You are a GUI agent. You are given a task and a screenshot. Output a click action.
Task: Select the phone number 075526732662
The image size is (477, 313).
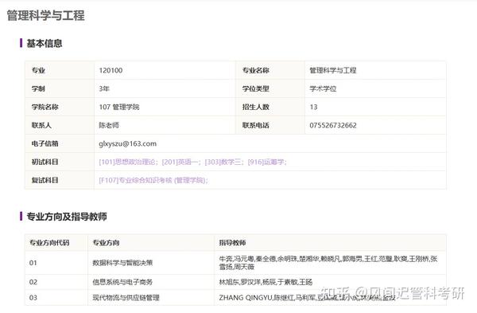coord(333,125)
